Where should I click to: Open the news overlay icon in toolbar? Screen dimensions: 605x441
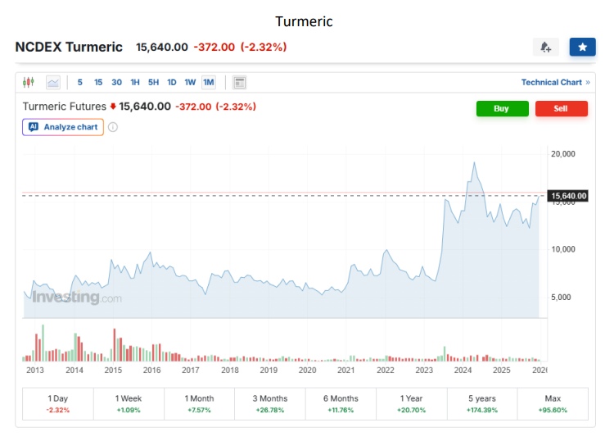(x=239, y=82)
